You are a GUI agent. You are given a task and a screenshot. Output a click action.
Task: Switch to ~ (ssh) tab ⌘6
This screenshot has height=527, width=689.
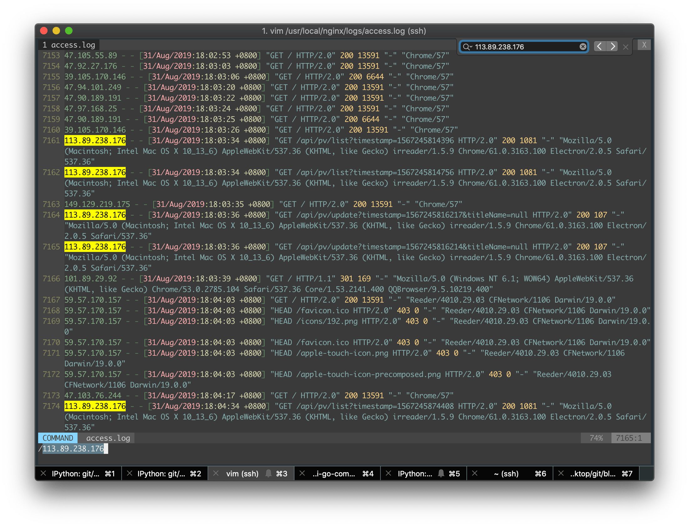point(510,474)
